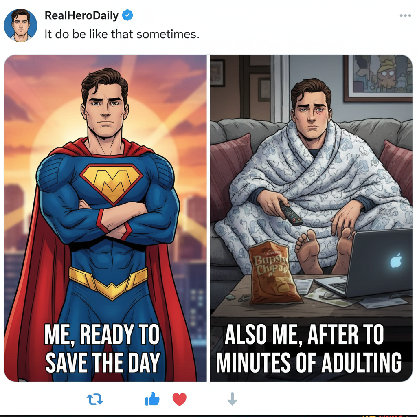This screenshot has height=417, width=417.
Task: Open the RealHeroDaily username link
Action: click(81, 16)
